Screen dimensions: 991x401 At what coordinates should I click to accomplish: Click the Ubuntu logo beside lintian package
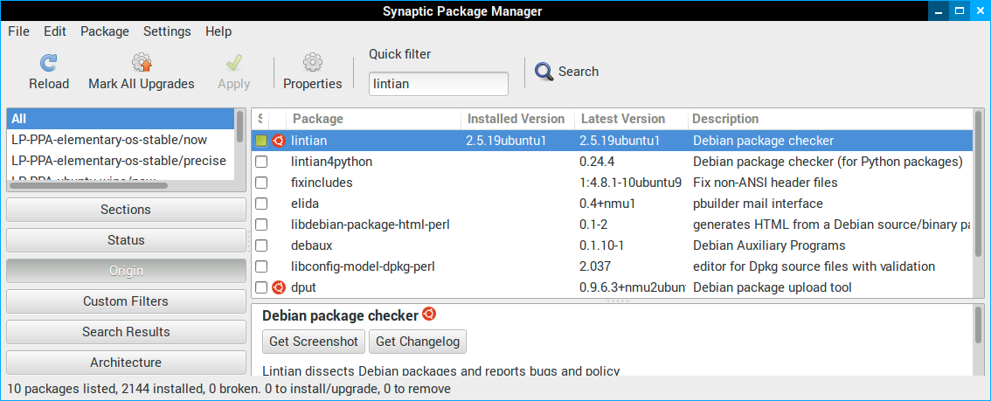coord(278,141)
